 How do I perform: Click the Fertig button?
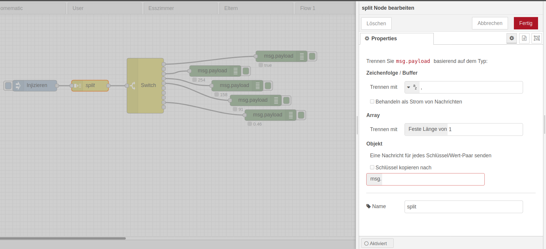point(526,23)
